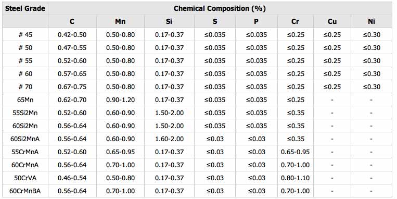397x199 pixels.
Task: Click the 0.65-0.95 chromium value for 55CrMnA
Action: coord(295,152)
